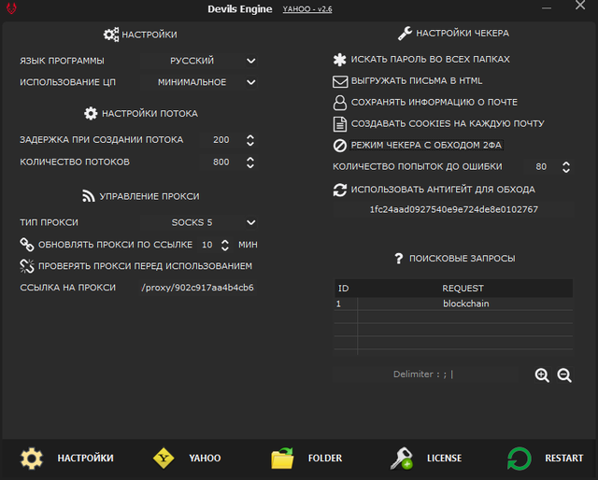Viewport: 598px width, 480px height.
Task: Click the Devils Engine red logo icon
Action: click(11, 8)
